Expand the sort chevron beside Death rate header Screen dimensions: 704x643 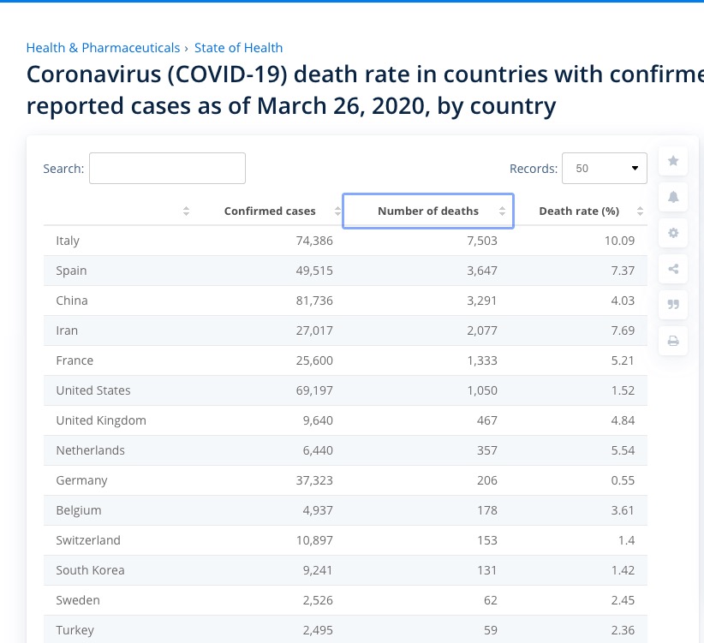640,211
